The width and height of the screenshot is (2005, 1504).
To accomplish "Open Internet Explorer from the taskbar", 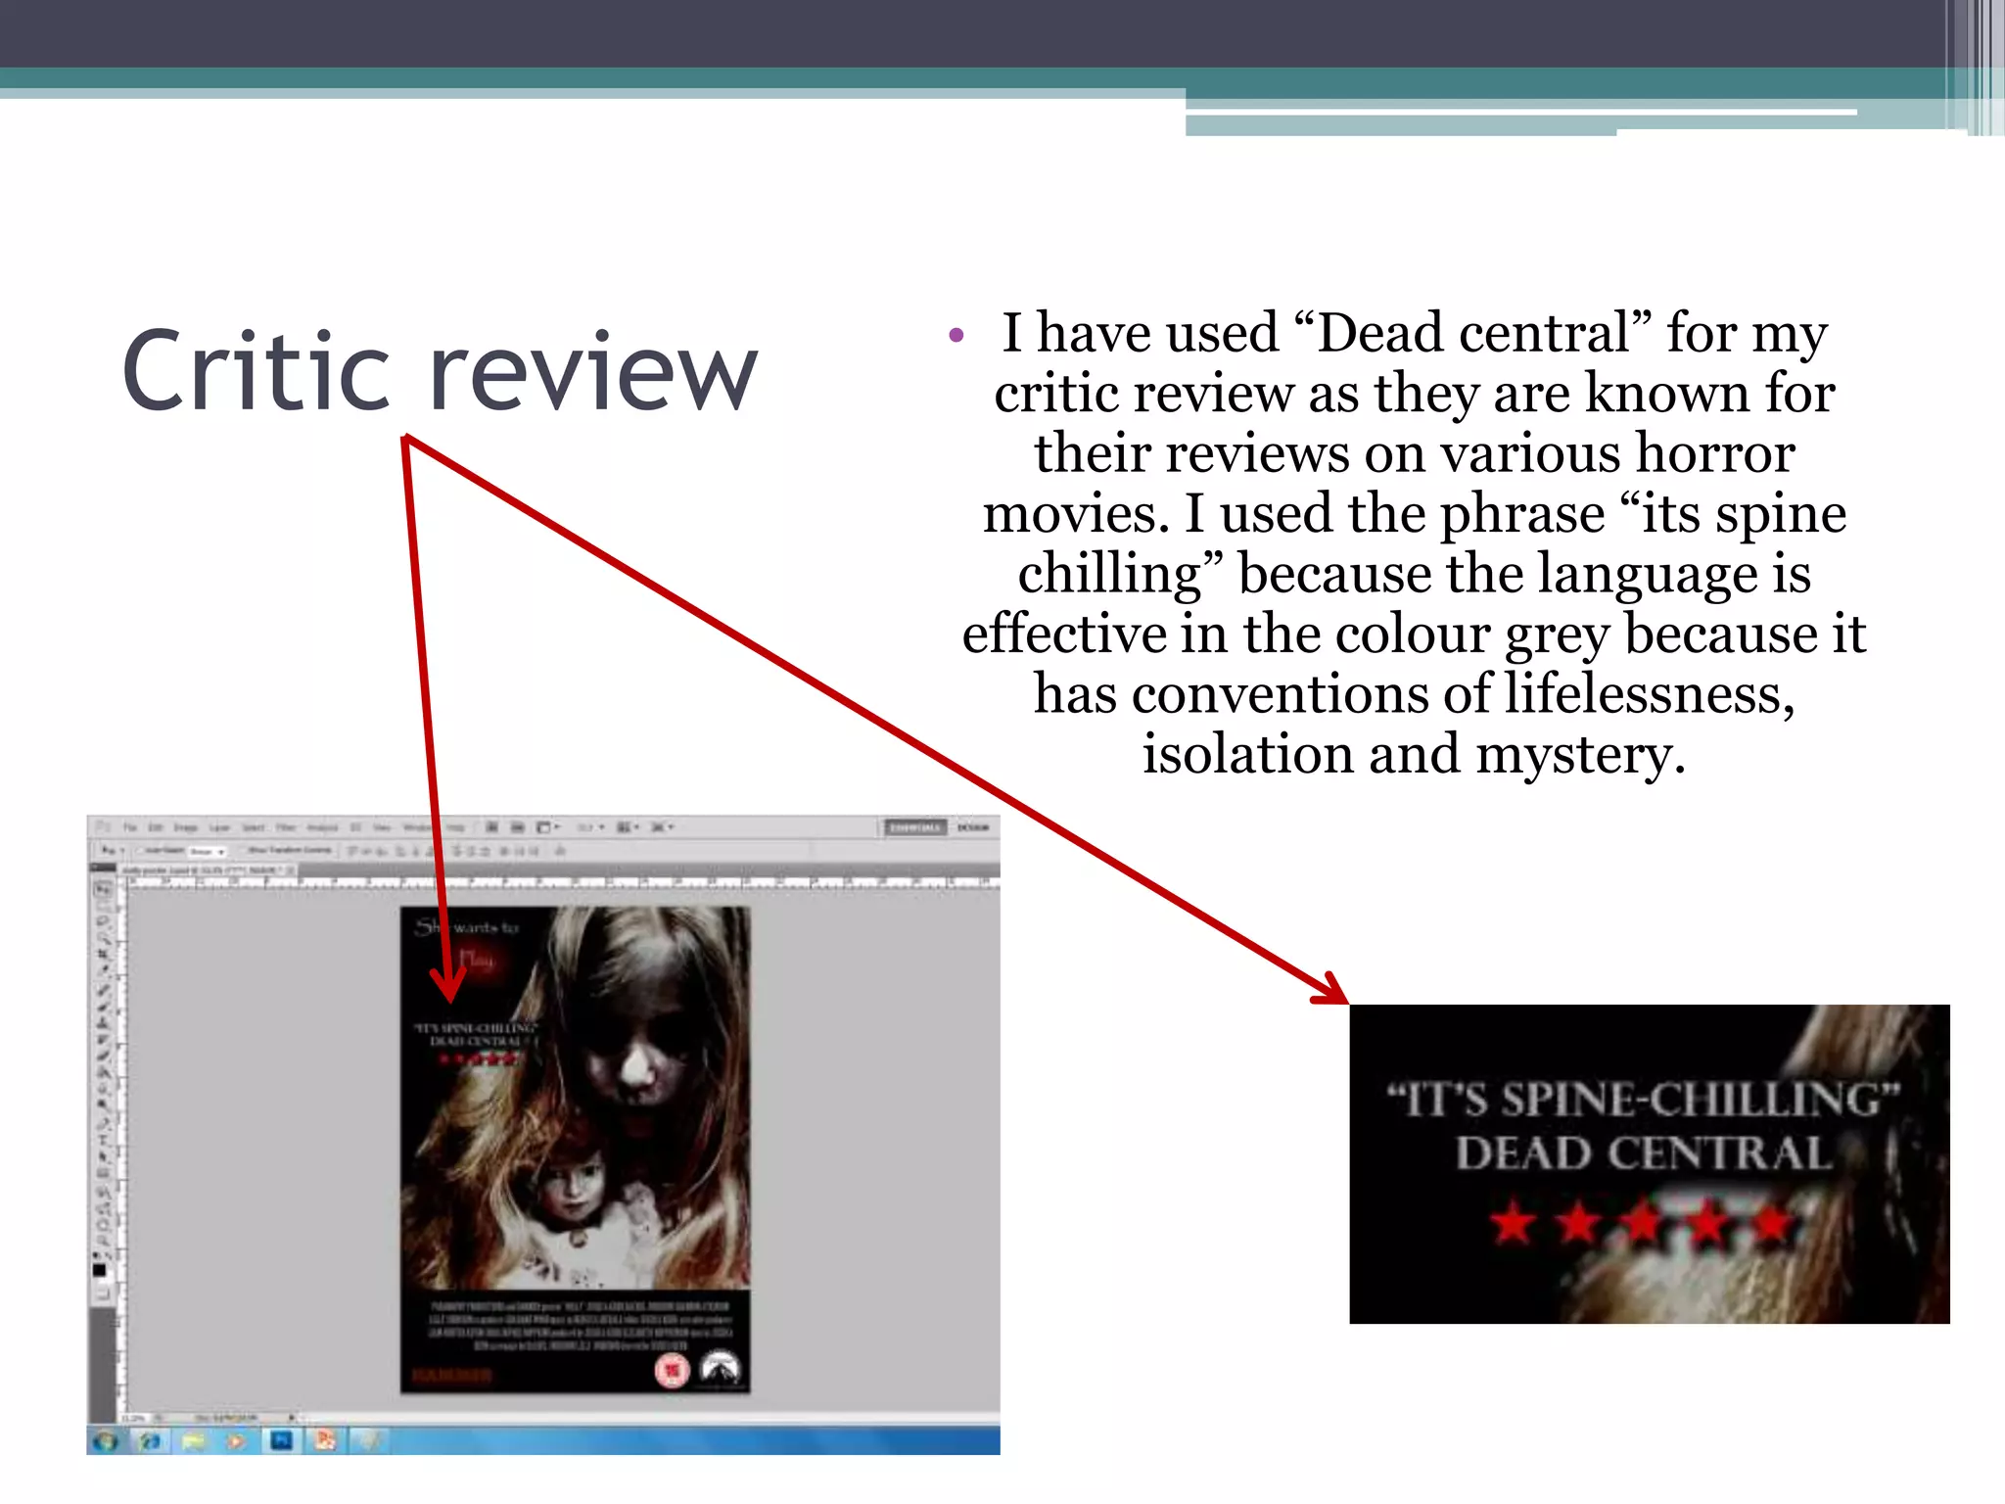I will point(150,1440).
